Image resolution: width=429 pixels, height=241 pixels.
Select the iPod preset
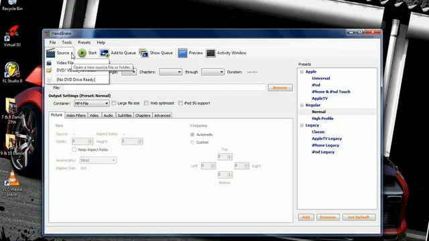tap(316, 85)
